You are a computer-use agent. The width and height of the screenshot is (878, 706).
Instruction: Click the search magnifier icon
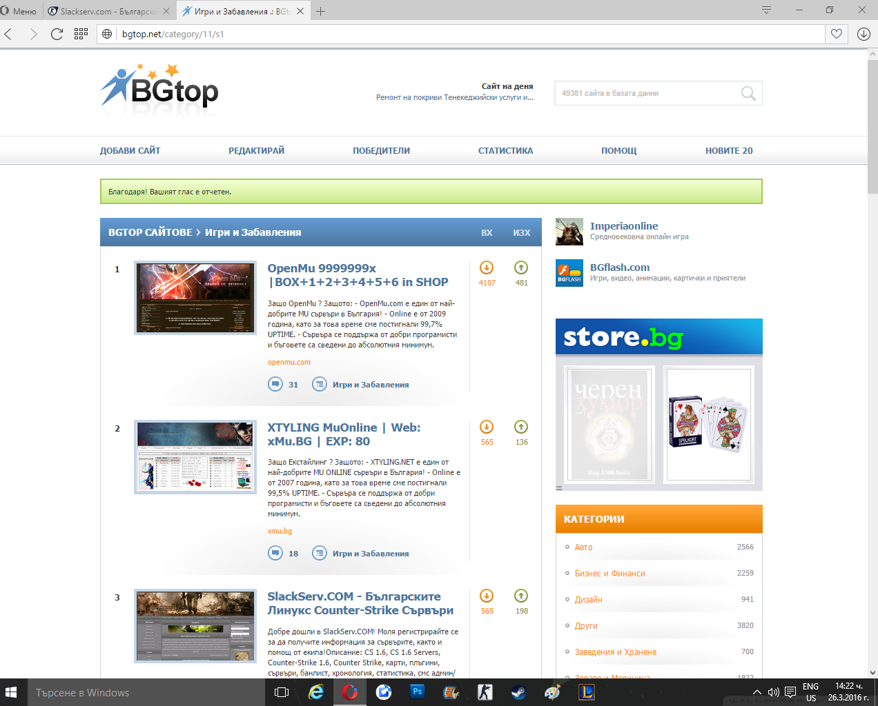[x=748, y=93]
